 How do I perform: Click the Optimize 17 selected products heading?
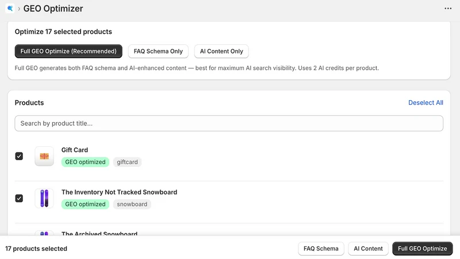63,32
